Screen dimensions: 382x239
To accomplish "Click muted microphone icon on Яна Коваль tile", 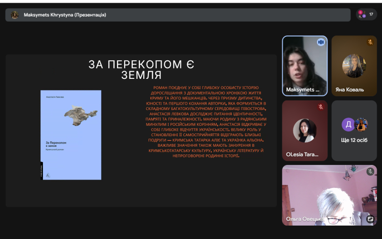I will (x=370, y=43).
